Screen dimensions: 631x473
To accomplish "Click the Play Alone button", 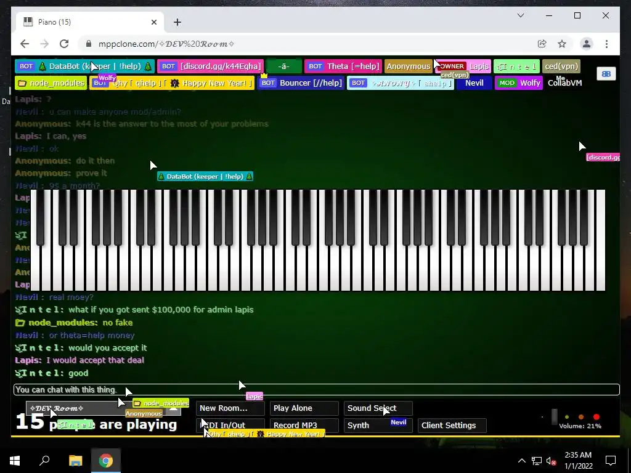I will pos(304,408).
